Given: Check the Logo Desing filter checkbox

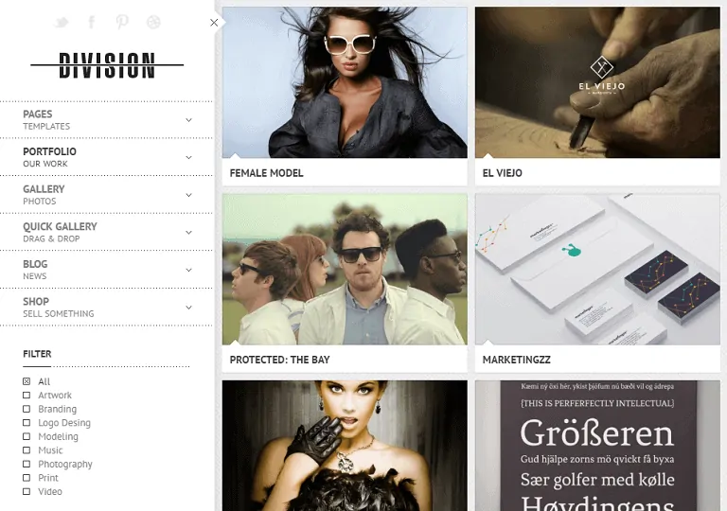Looking at the screenshot, I should pos(27,422).
